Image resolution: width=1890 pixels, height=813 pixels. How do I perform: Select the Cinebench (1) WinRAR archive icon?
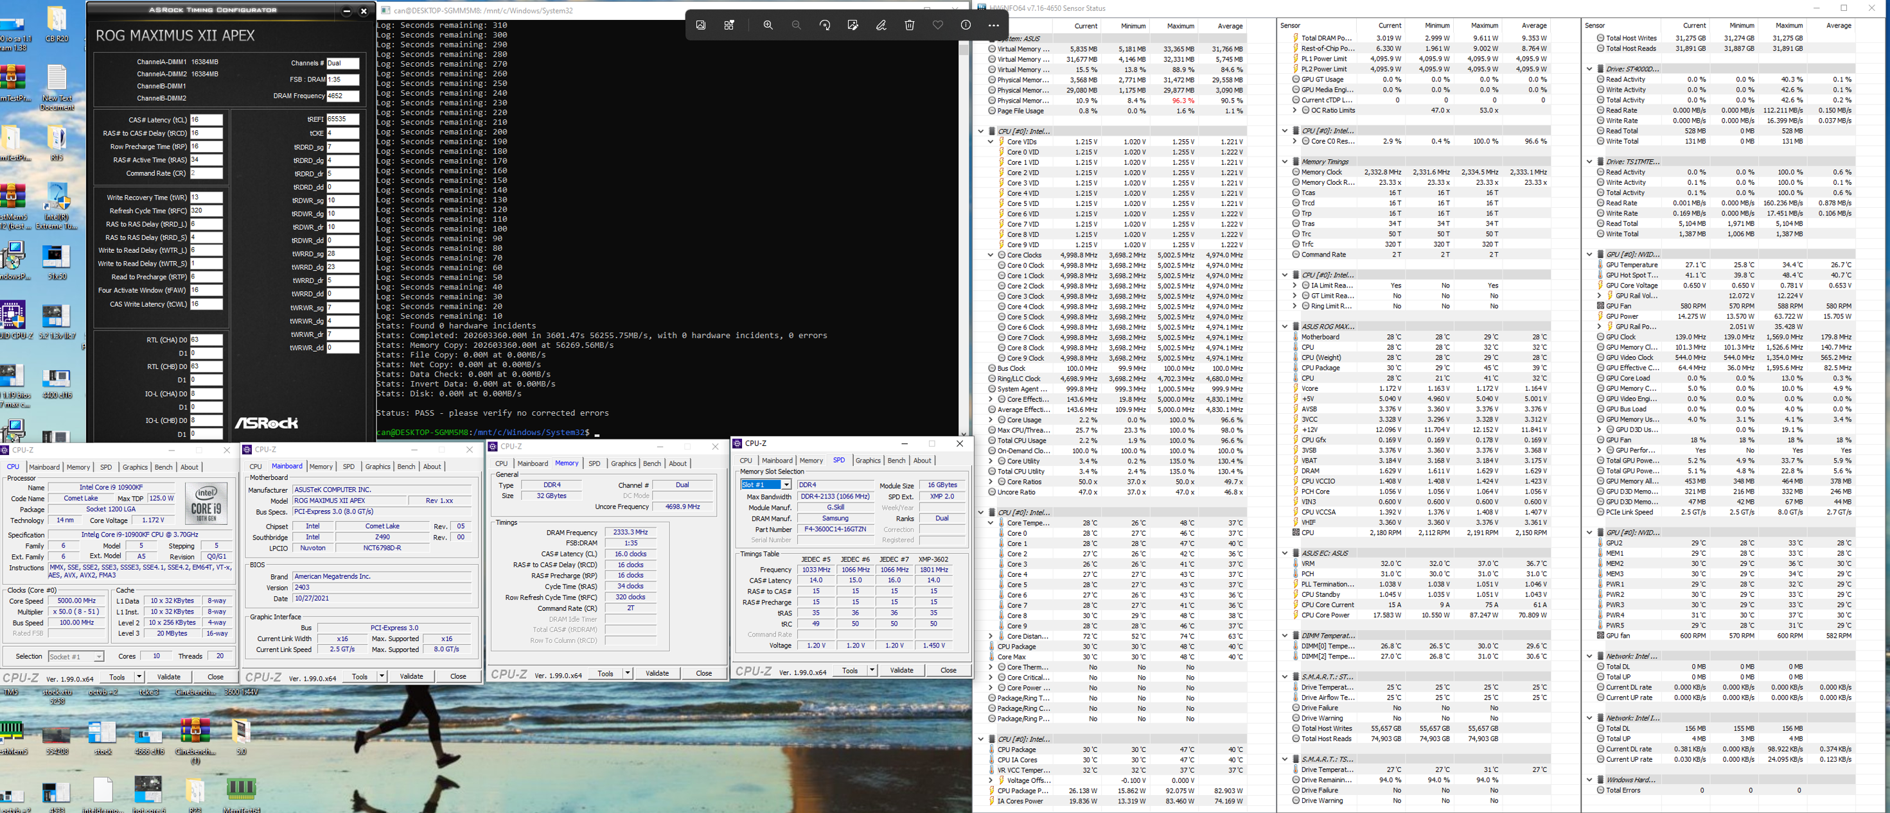click(x=195, y=742)
